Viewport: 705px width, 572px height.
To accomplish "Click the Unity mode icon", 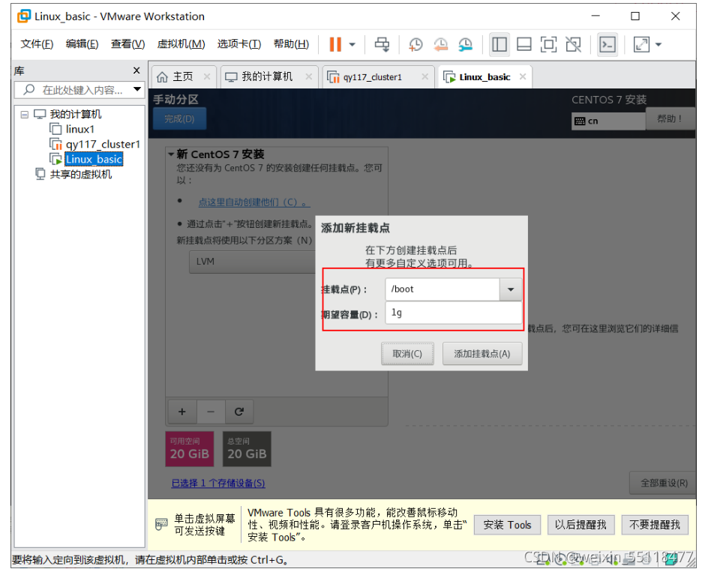I will pyautogui.click(x=573, y=44).
